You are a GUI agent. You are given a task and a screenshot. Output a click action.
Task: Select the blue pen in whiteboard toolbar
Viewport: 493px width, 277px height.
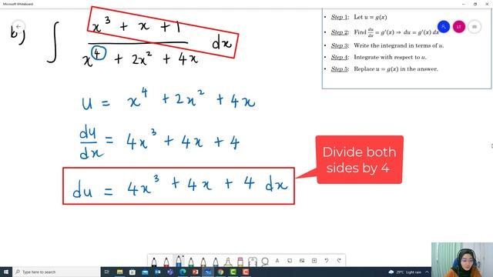179,261
